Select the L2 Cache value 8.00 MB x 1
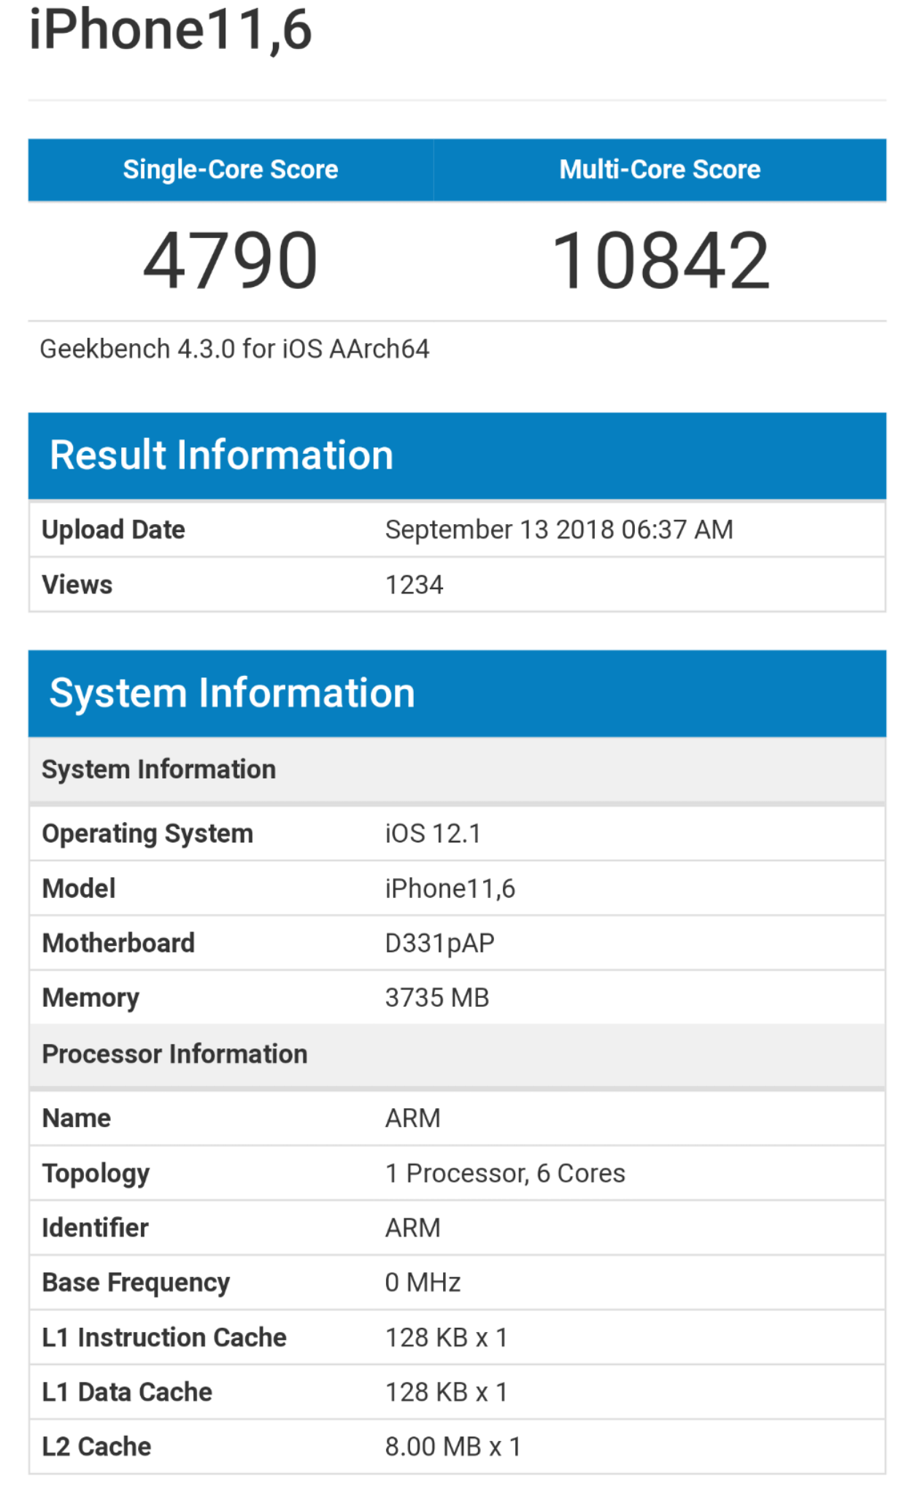 (453, 1447)
